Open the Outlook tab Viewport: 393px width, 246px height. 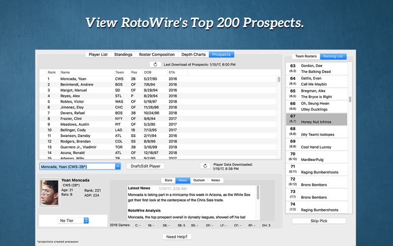pyautogui.click(x=199, y=180)
